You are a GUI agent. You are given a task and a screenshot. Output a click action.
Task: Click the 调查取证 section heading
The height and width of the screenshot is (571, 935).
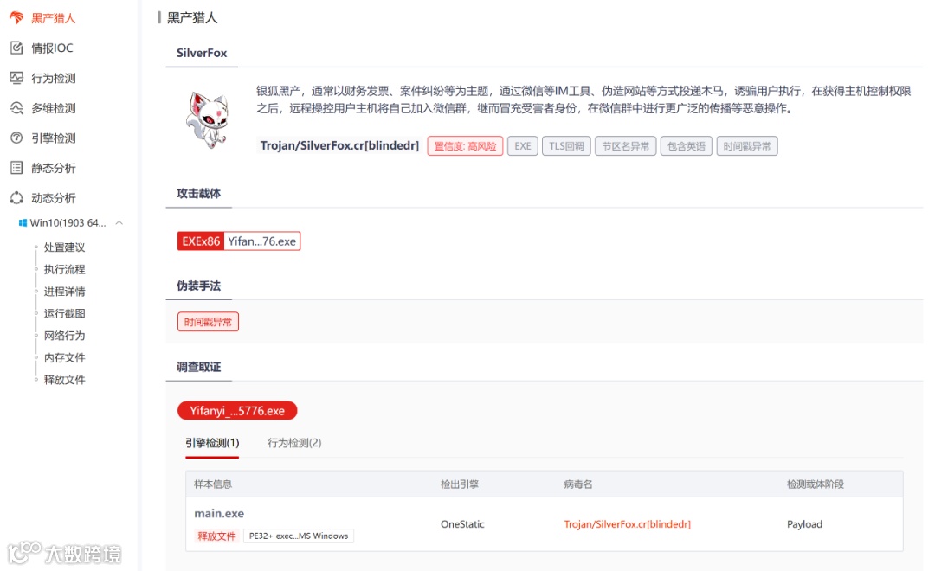click(198, 367)
